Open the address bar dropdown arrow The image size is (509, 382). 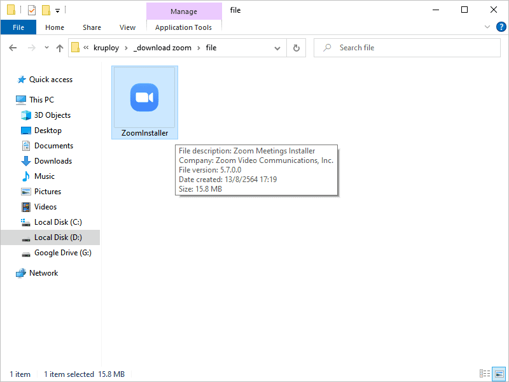point(277,47)
